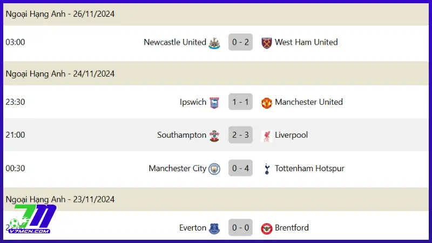Viewport: 432px width, 243px height.
Task: Open the Everton vs Brentford 0 - 0 score
Action: (240, 228)
